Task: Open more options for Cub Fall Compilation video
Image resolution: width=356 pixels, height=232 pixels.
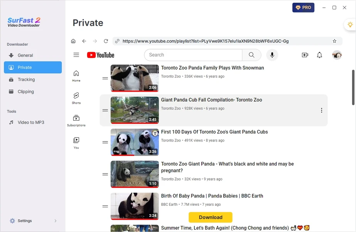Action: tap(322, 111)
